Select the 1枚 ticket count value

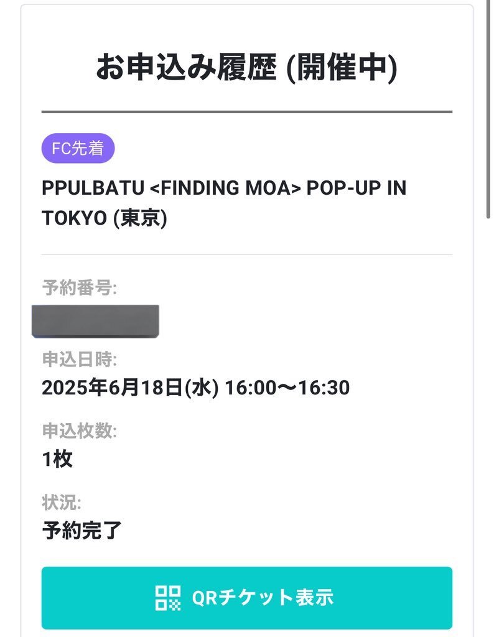coord(57,459)
